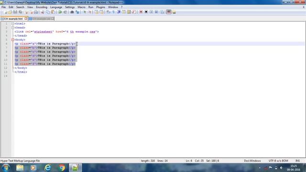Viewport: 306px width, 172px height.
Task: Click the Zoom Out toolbar icon
Action: click(90, 12)
